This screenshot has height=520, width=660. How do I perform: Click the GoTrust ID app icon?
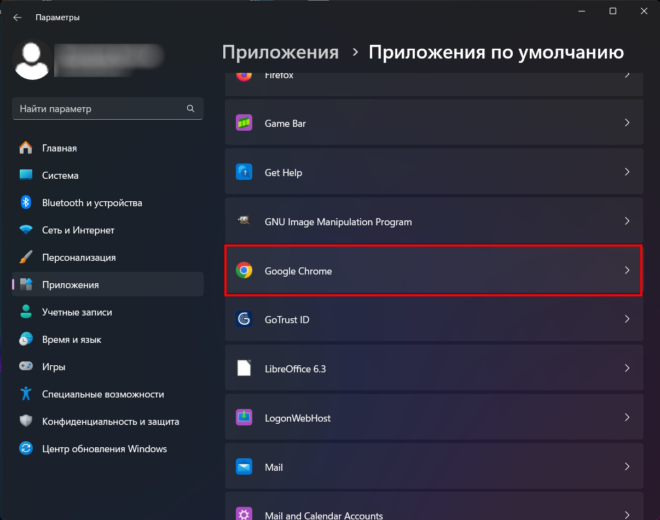244,319
